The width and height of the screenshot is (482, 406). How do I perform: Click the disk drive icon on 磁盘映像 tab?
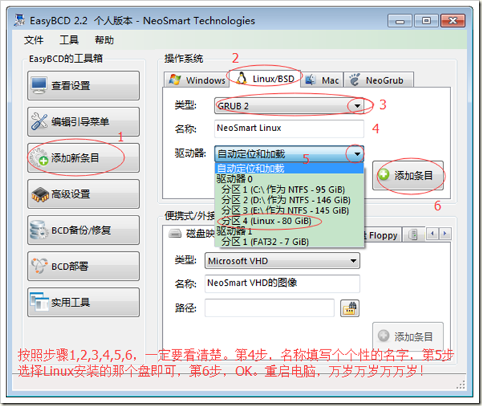coord(176,234)
